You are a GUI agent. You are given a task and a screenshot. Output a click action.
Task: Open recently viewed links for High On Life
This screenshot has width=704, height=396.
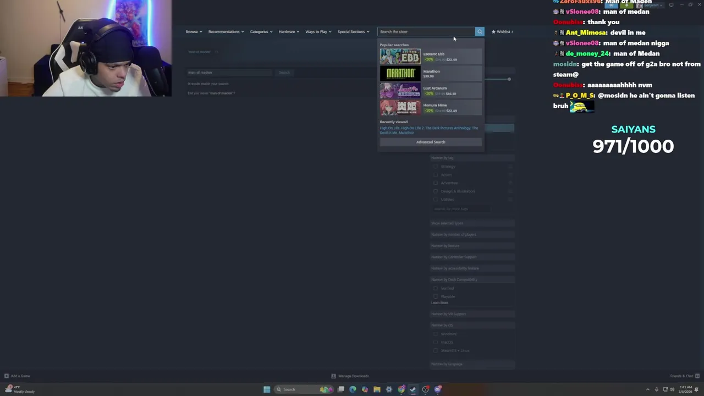click(389, 128)
